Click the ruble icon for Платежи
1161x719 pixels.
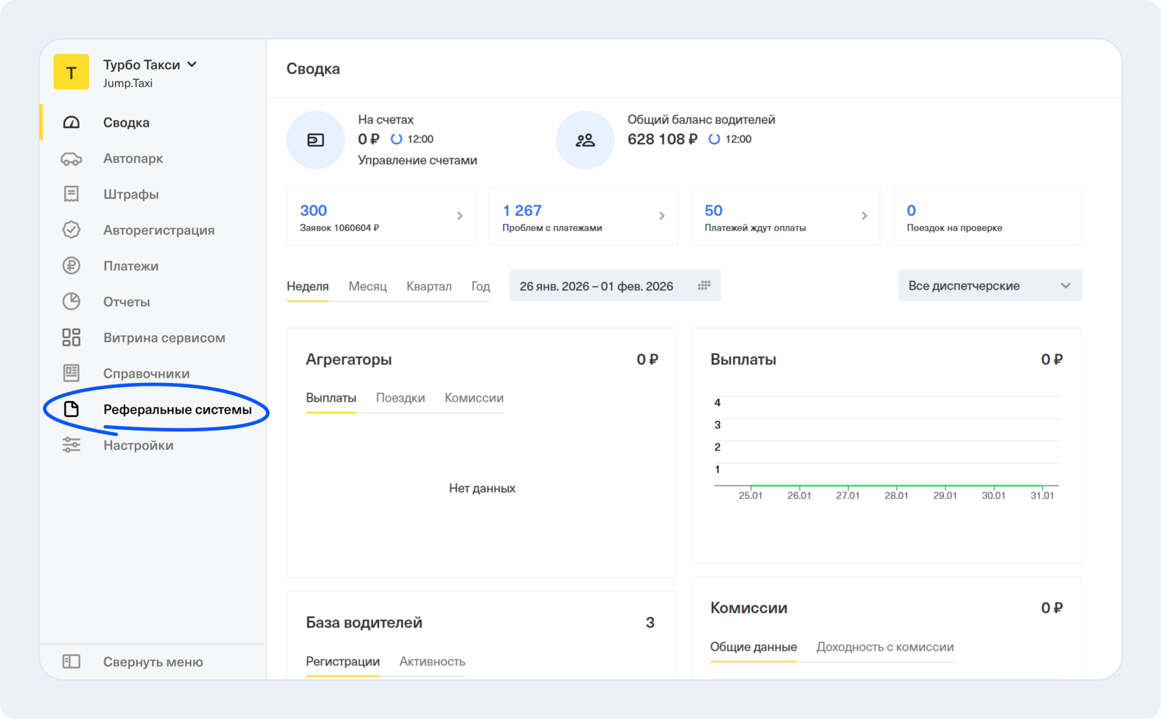pos(71,266)
